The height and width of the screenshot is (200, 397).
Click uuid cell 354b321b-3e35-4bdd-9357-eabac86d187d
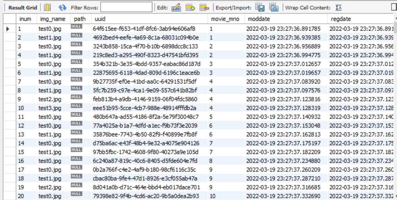[x=150, y=64]
